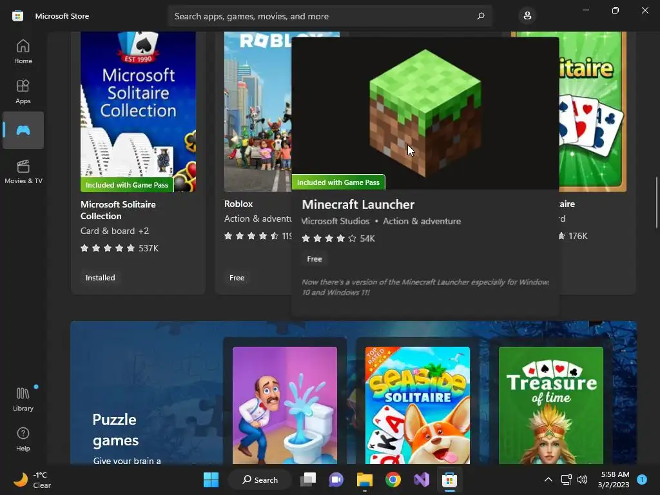The image size is (660, 495).
Task: Click the Microsoft Store taskbar icon
Action: (x=449, y=480)
